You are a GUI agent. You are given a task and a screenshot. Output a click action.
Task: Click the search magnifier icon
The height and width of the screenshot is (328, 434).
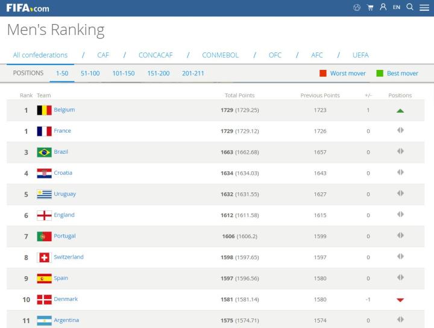pyautogui.click(x=410, y=7)
